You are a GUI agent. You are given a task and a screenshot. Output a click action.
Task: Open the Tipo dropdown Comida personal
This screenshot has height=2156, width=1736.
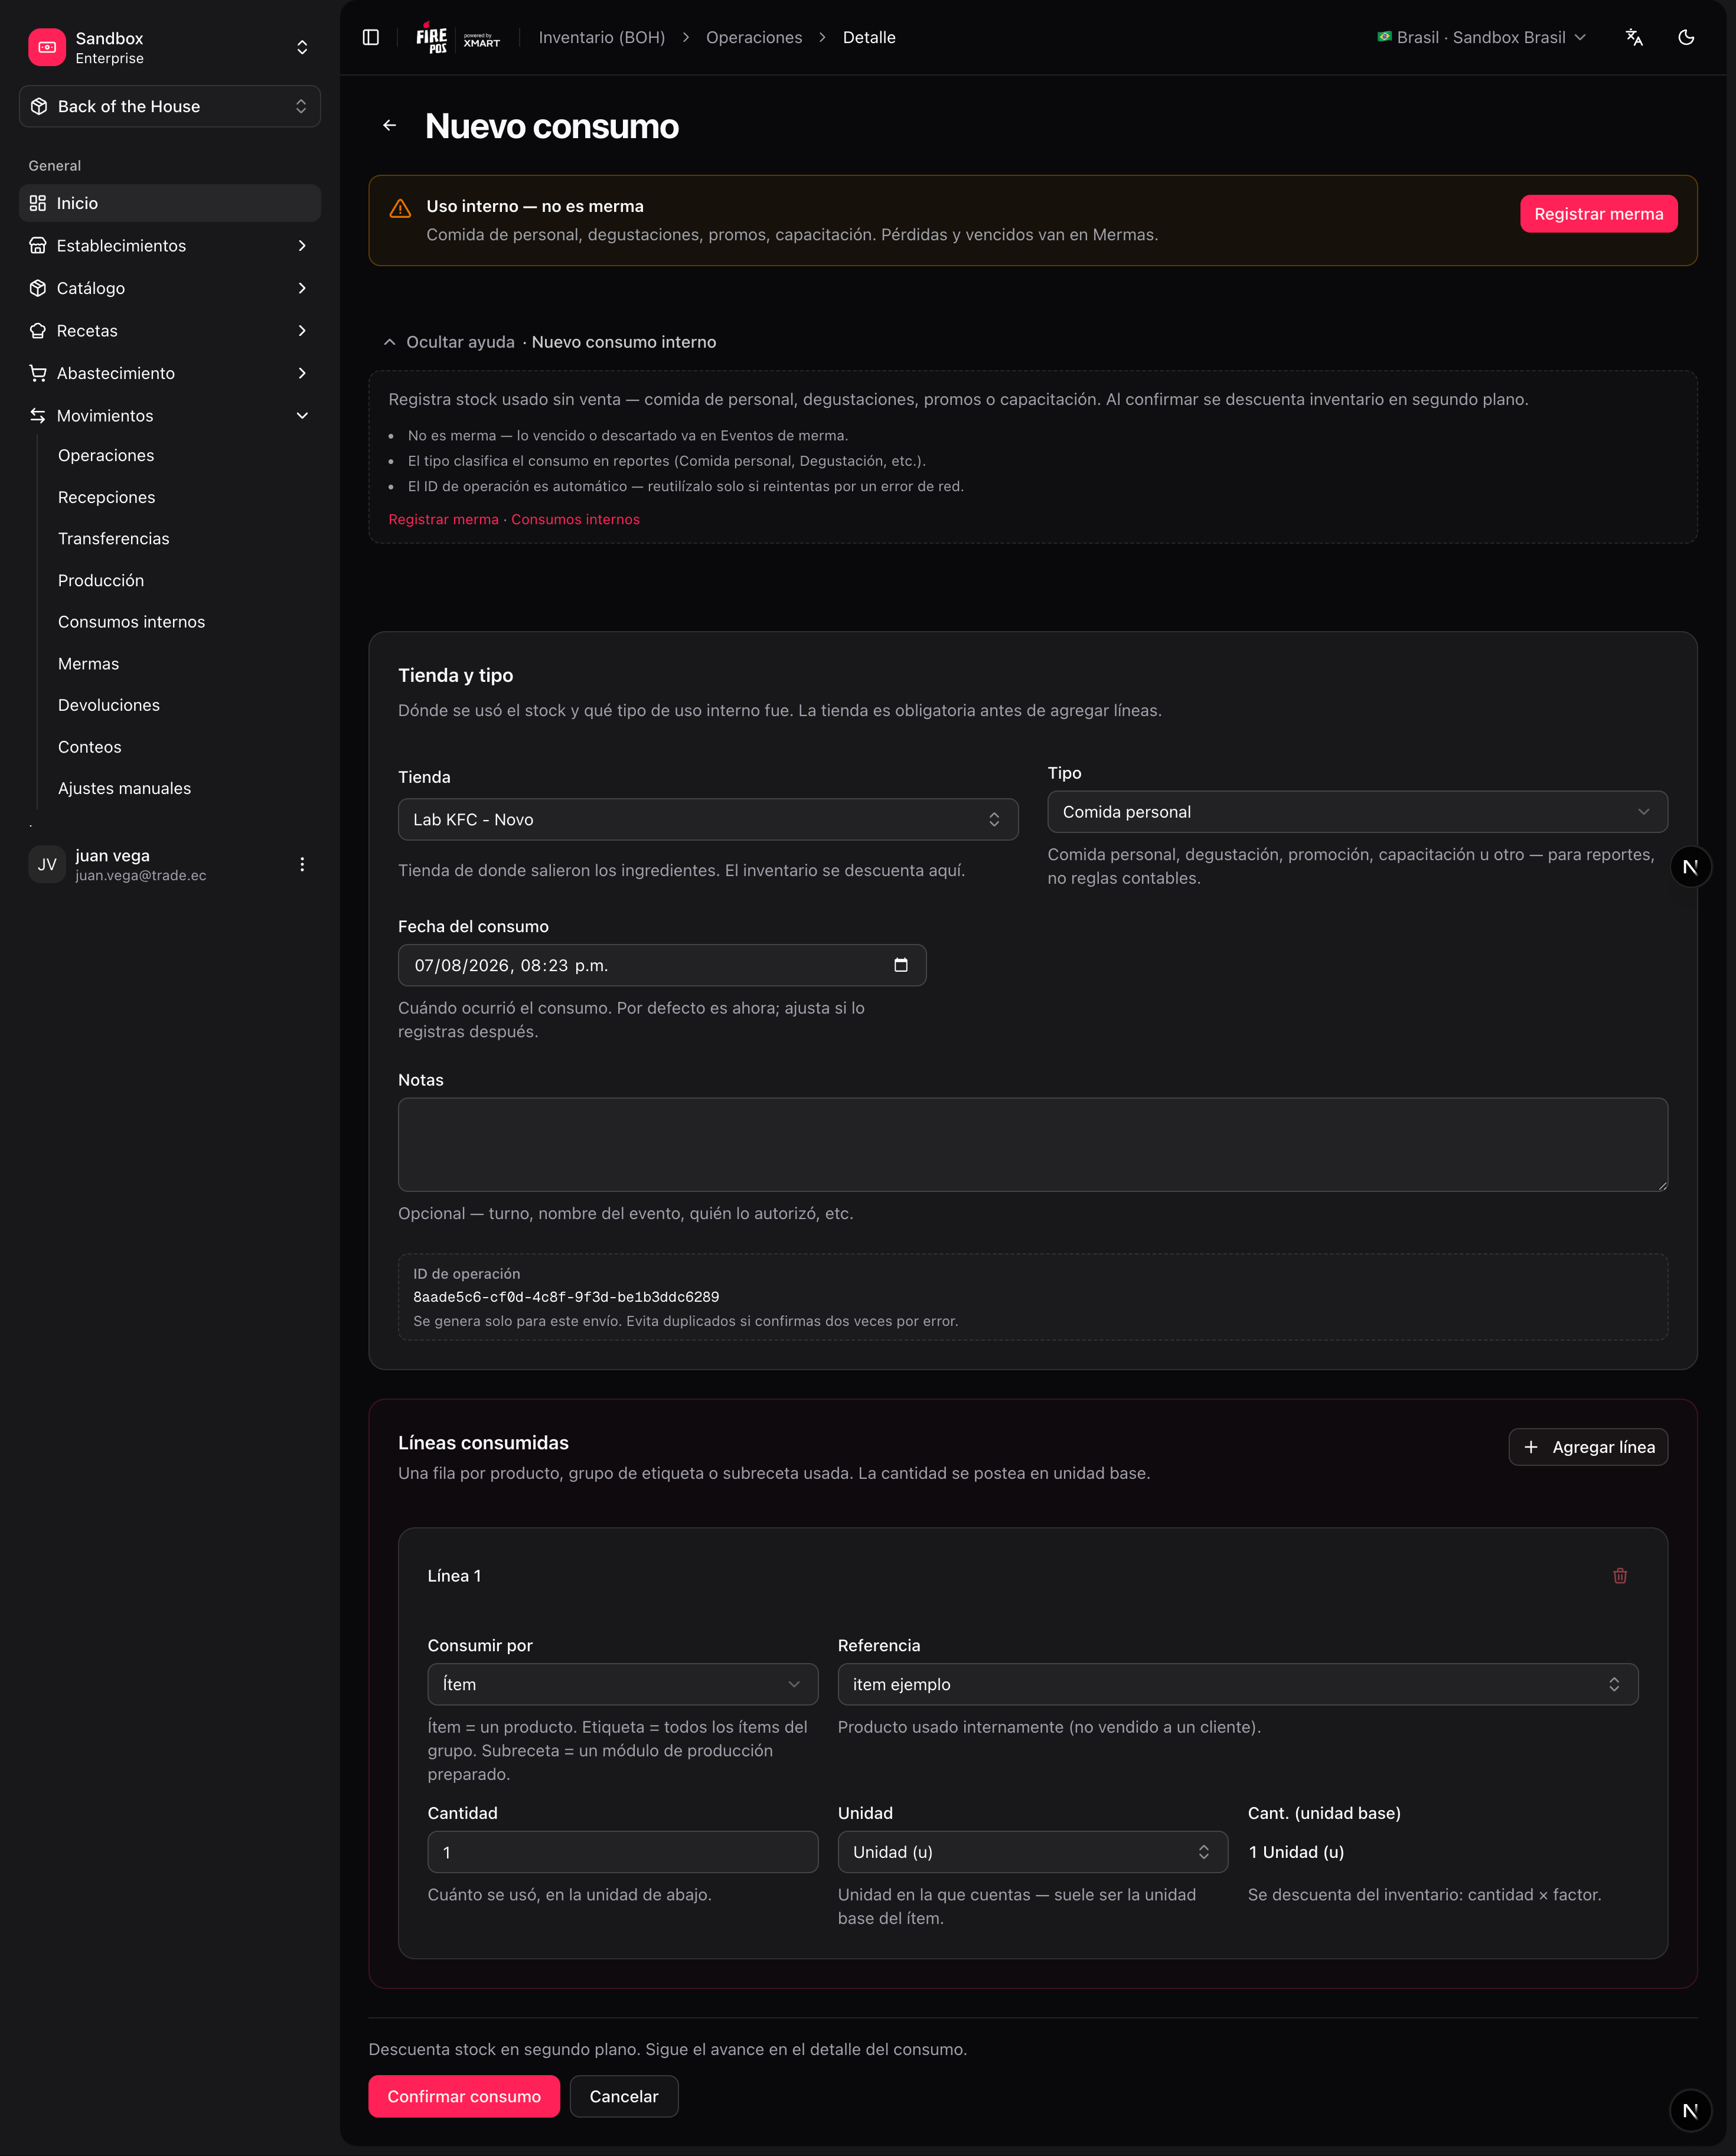(1357, 812)
